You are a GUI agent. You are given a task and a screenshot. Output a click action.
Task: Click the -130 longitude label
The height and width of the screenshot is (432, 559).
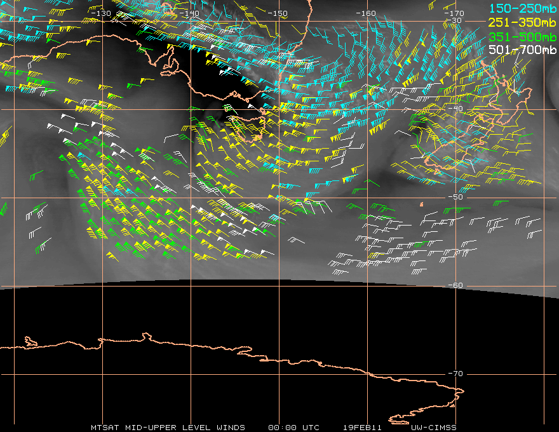pos(101,13)
